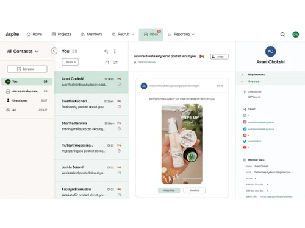Click Gmail icon in the conversation header
This screenshot has height=228, width=305.
202,57
